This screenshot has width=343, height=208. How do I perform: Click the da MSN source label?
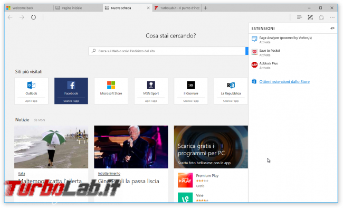click(x=39, y=120)
